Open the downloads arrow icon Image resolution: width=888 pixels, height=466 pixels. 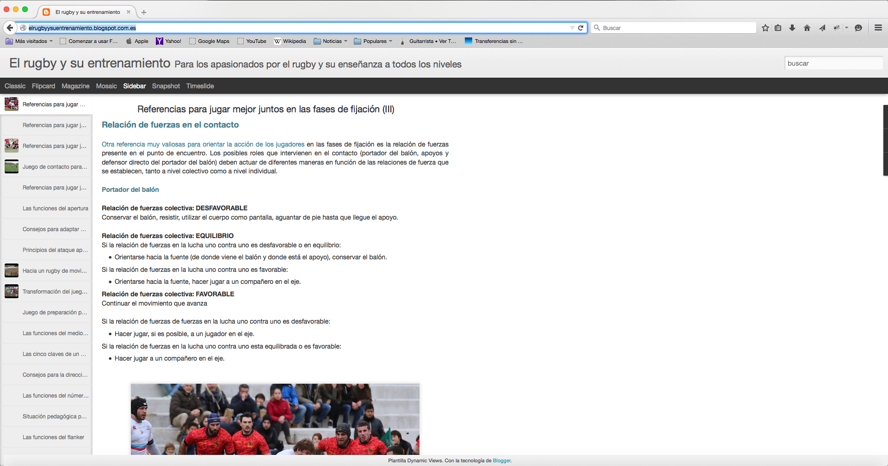[x=792, y=28]
